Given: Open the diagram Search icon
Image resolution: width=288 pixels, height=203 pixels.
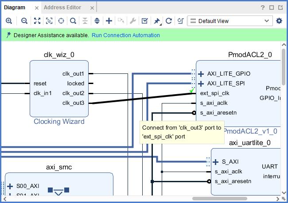Looking at the screenshot, I should 73,21.
